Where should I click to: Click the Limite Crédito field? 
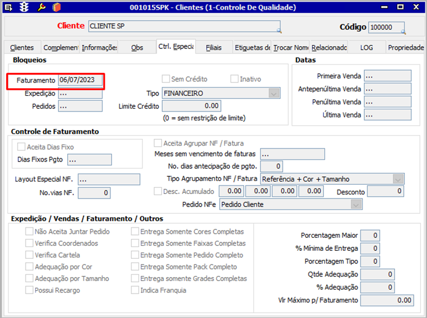pos(191,106)
